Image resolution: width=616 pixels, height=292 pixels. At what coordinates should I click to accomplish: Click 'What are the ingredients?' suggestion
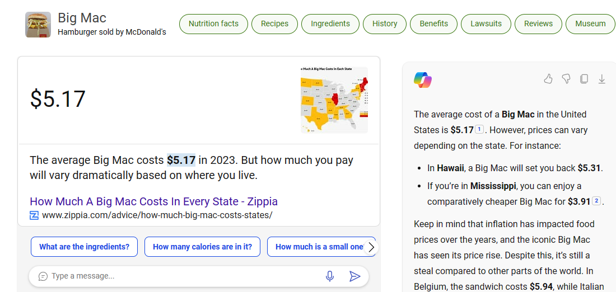(84, 247)
